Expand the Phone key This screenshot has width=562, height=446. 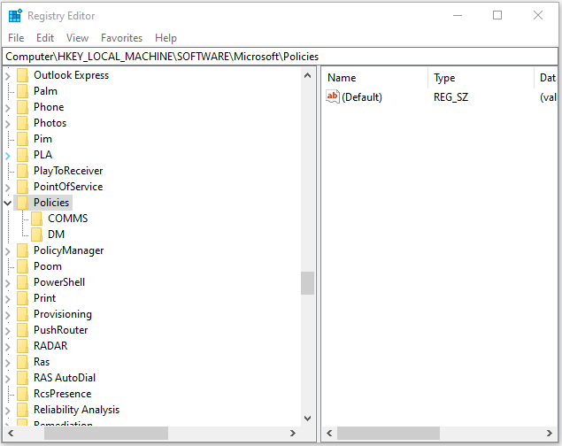(x=8, y=108)
